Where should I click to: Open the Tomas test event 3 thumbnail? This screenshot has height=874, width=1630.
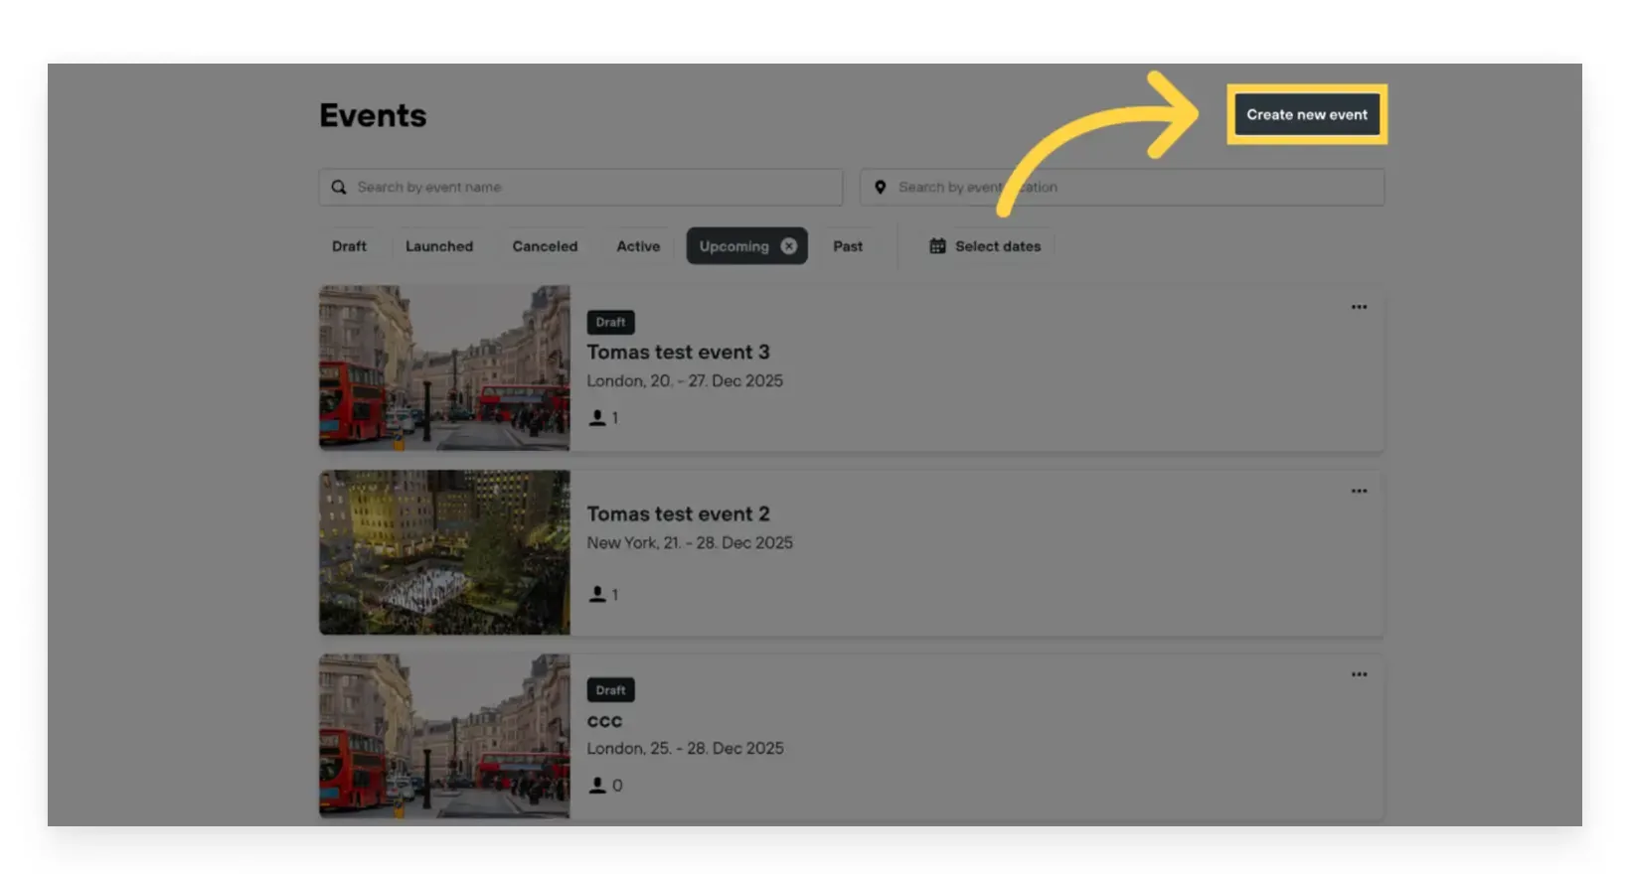click(x=444, y=368)
